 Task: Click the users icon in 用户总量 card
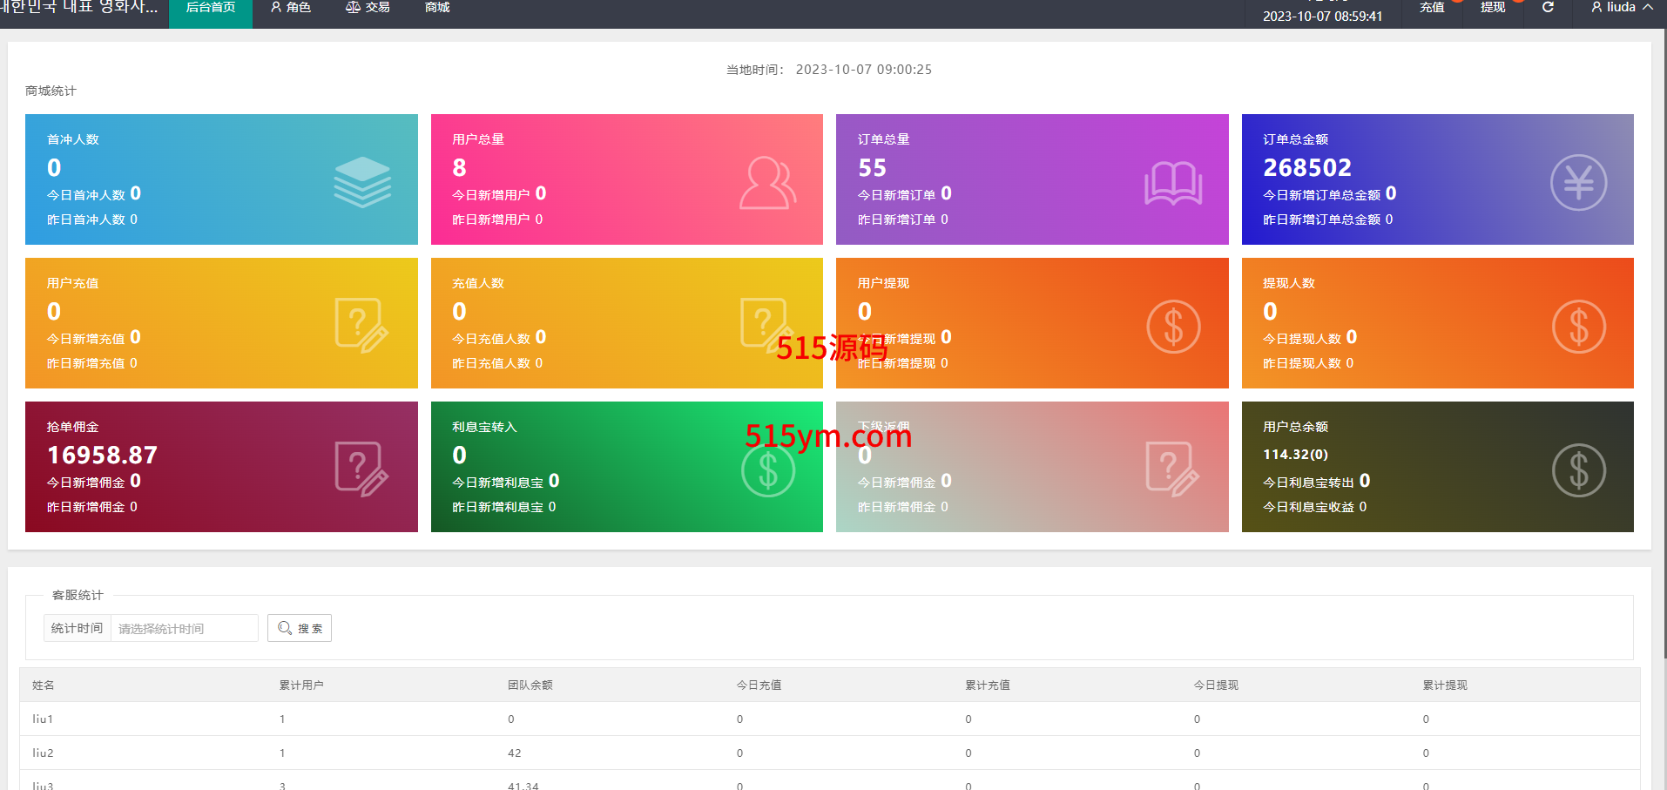pos(767,183)
